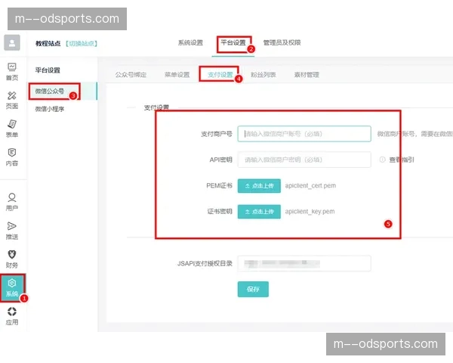Select the 系统 system sidebar icon
The image size is (453, 363).
click(x=12, y=287)
